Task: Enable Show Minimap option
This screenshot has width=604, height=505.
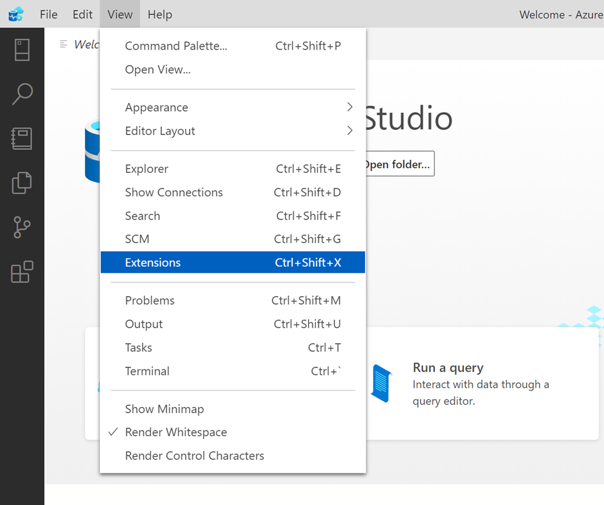Action: [x=164, y=409]
